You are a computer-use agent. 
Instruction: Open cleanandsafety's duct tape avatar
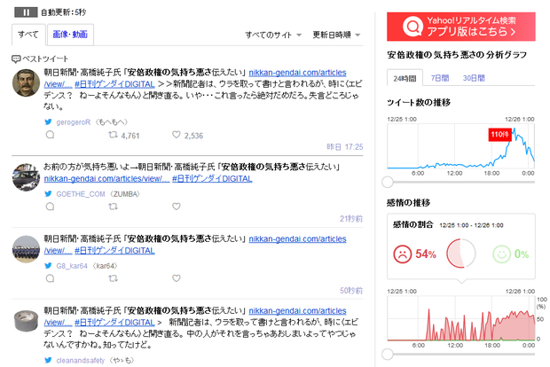[27, 320]
